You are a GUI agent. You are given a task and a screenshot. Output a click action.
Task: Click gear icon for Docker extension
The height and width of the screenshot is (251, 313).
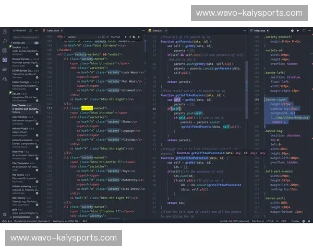pos(37,53)
